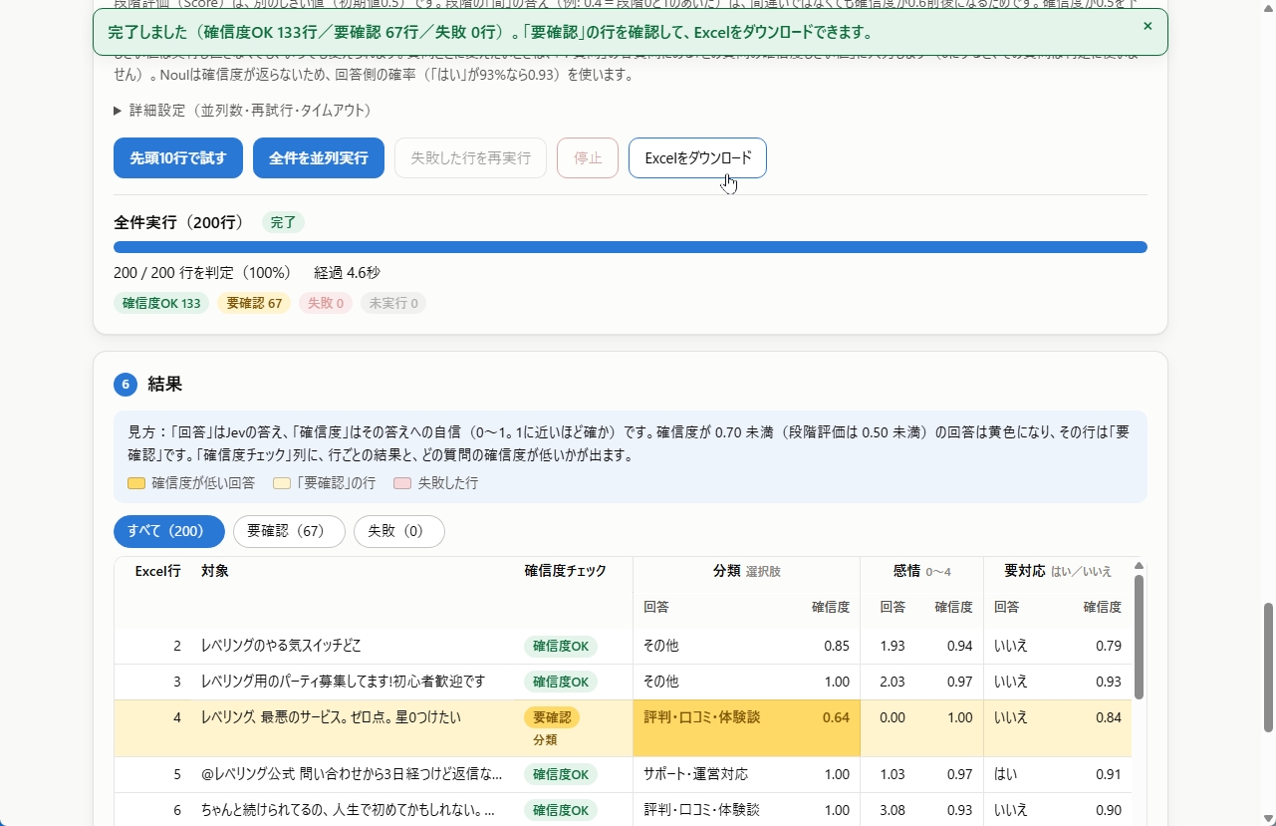This screenshot has width=1276, height=826.
Task: Click the 分類 column group header
Action: 746,571
